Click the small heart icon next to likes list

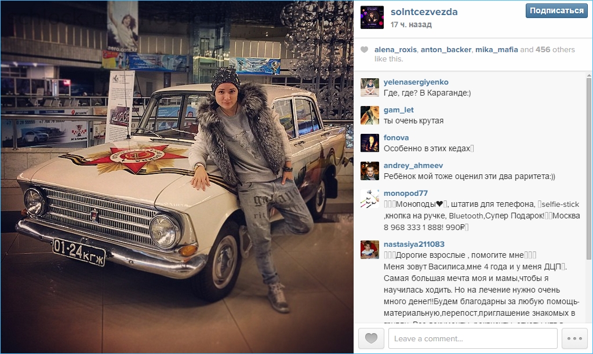364,49
